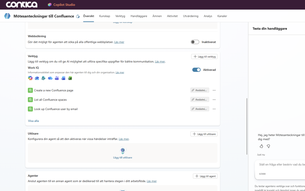
Task: Click the Mötesanteckningar till Confluence title
Action: (44, 16)
